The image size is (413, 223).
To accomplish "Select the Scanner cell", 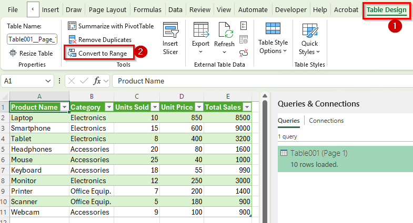I will coord(39,201).
